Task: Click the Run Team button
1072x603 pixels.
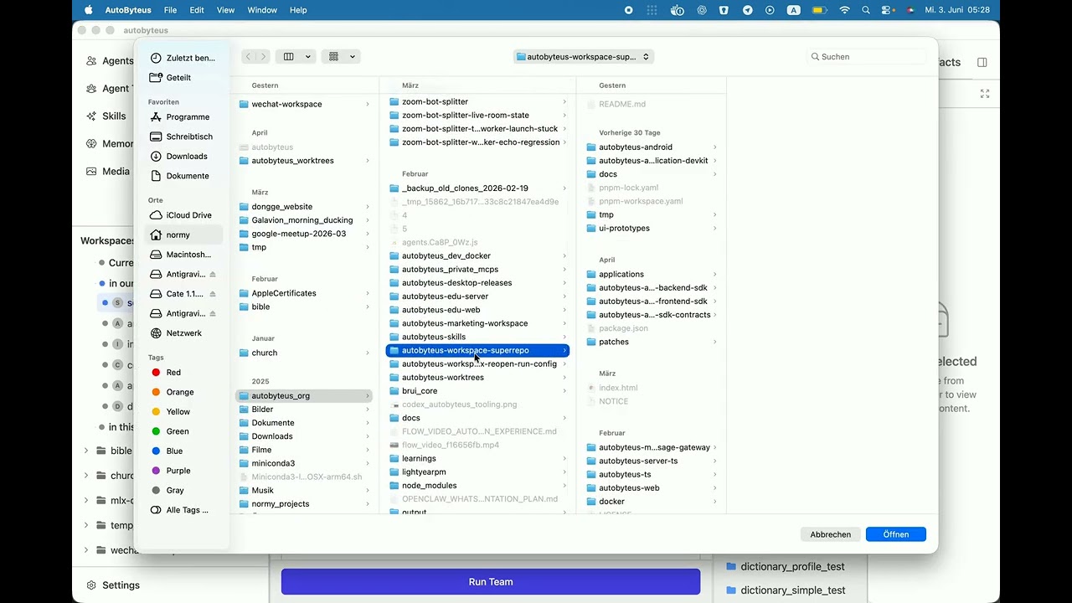Action: point(491,582)
